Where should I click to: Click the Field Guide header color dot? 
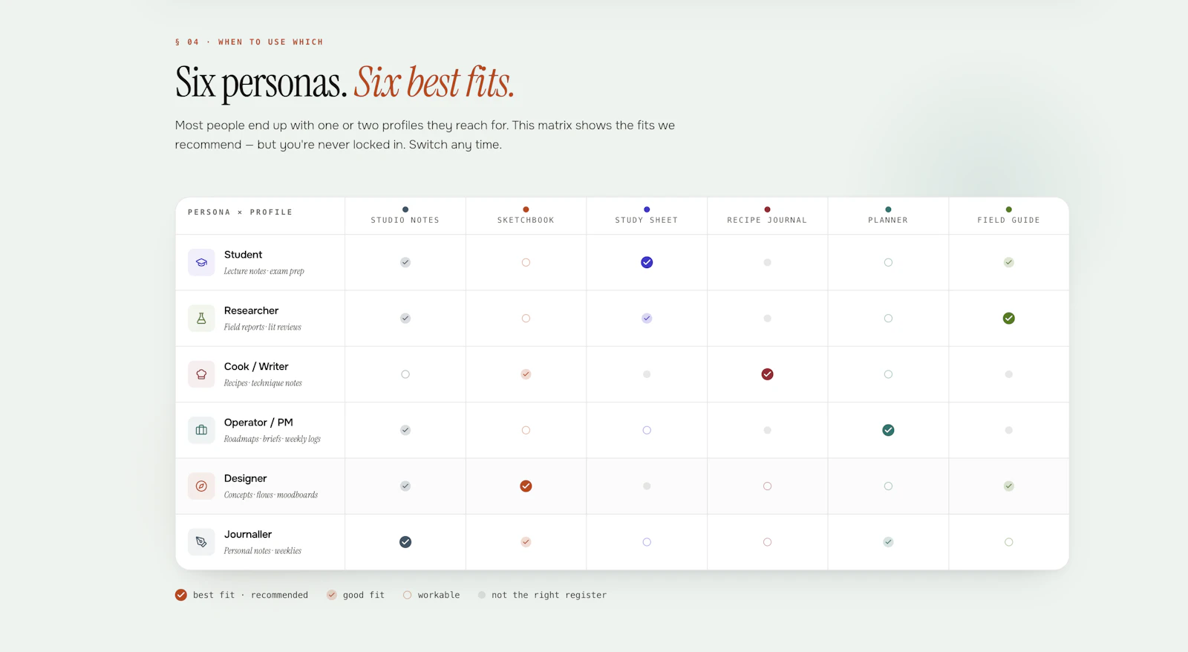(1008, 209)
